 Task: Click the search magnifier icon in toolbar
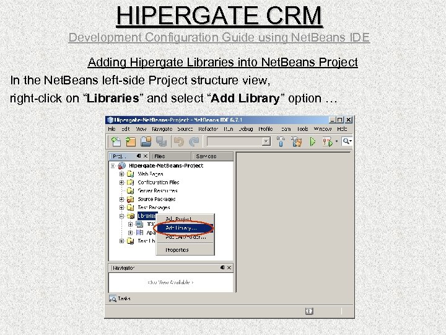pos(346,141)
